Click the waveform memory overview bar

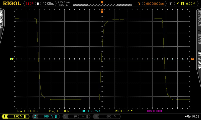click(x=102, y=5)
